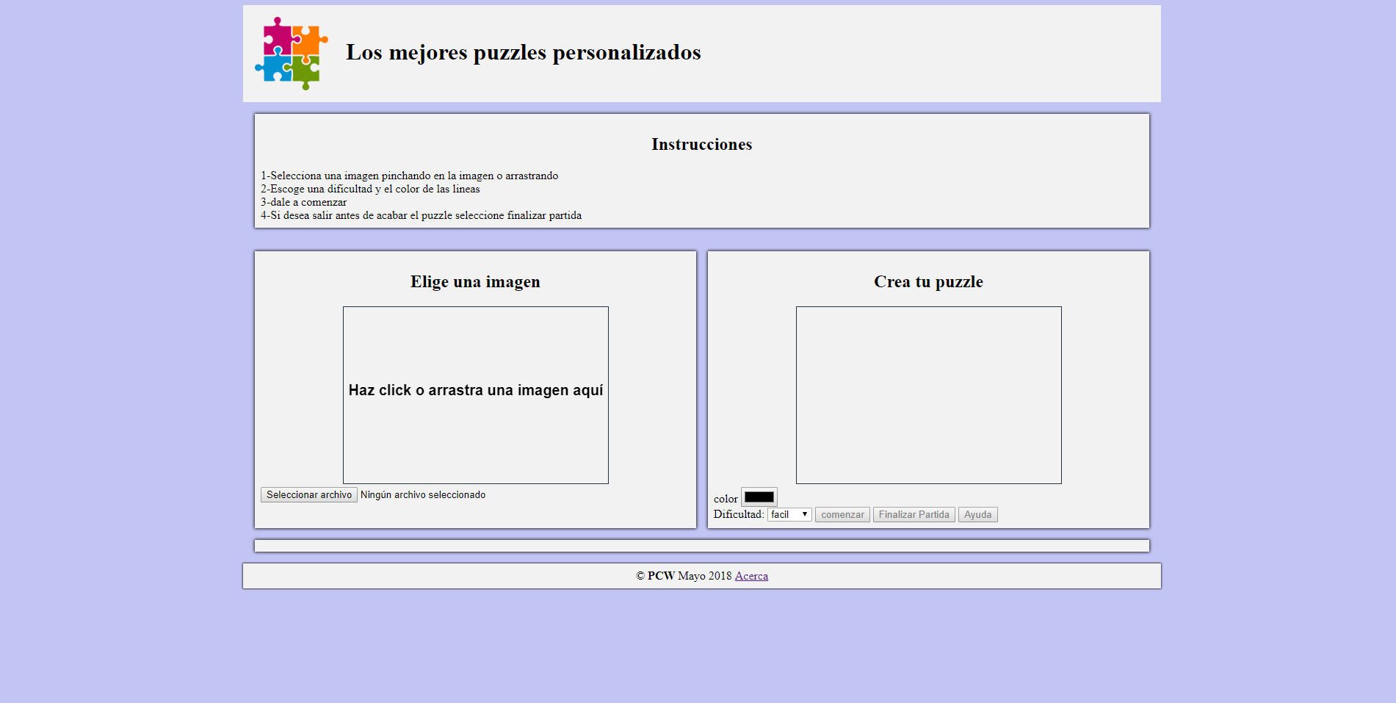Click the pink puzzle piece in the logo
The width and height of the screenshot is (1396, 703).
(x=278, y=40)
